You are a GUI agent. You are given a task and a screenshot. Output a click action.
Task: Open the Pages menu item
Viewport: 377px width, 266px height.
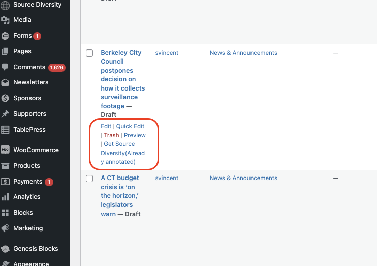(x=22, y=51)
